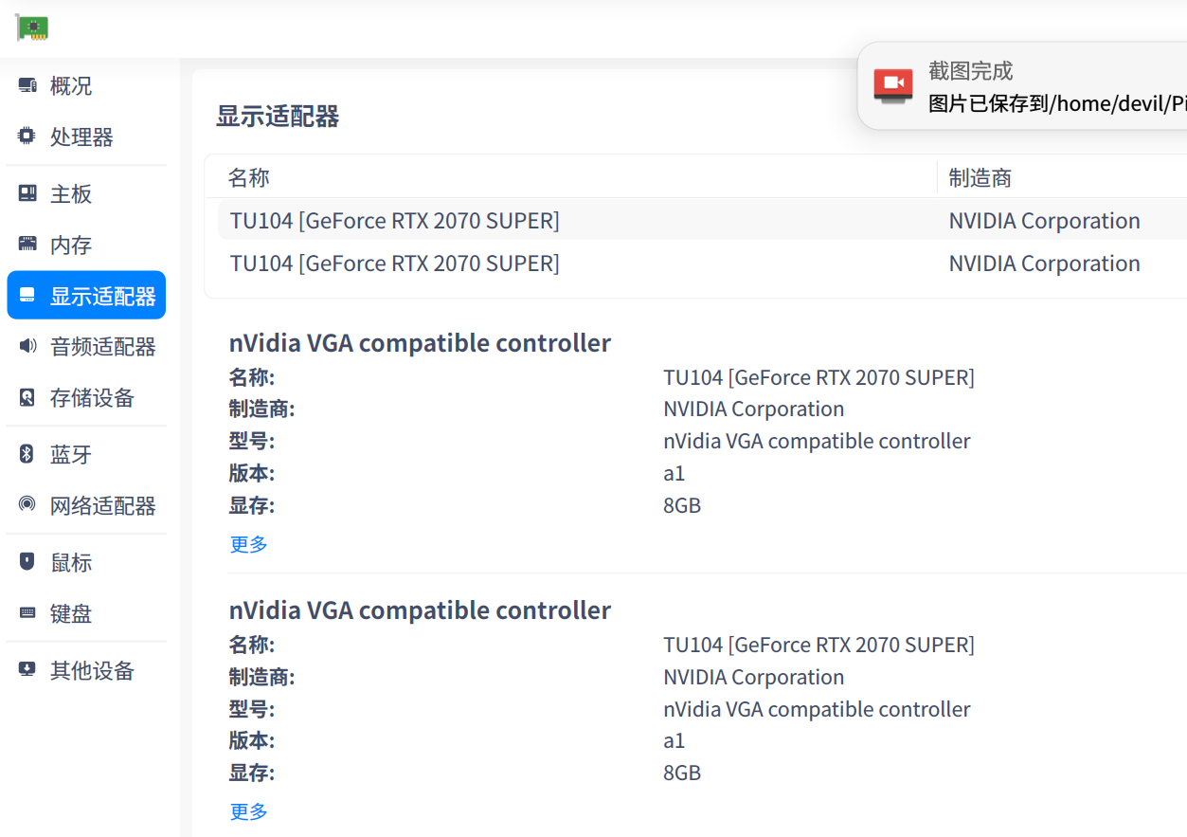Click the 名称 column header in the table

(249, 177)
